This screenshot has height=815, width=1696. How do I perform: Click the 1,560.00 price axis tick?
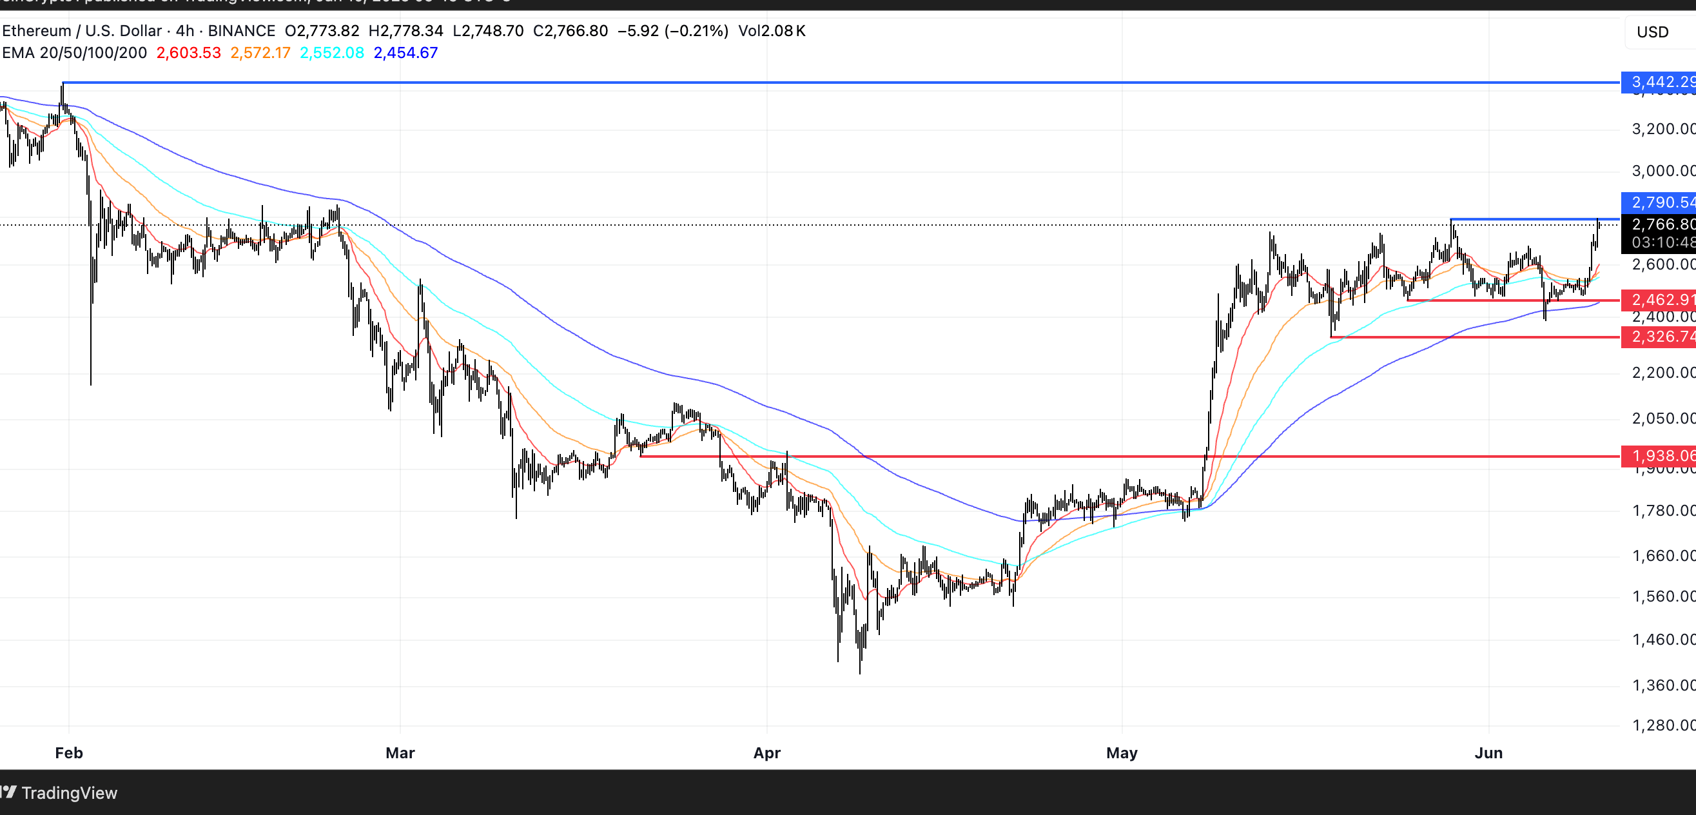point(1663,596)
